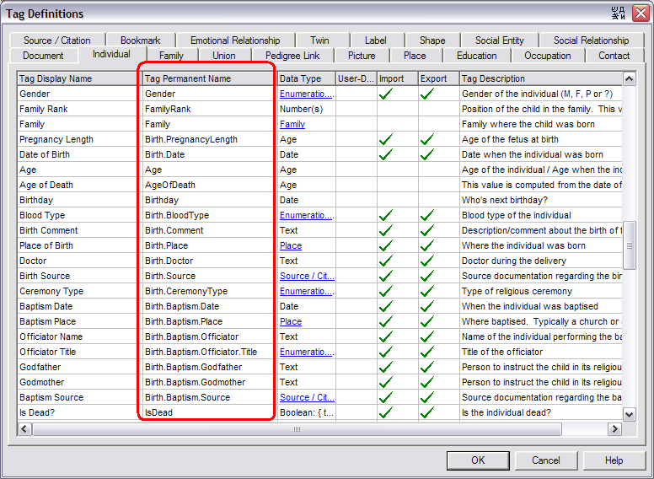Select the Social Entity tab
Image resolution: width=654 pixels, height=479 pixels.
pos(500,40)
